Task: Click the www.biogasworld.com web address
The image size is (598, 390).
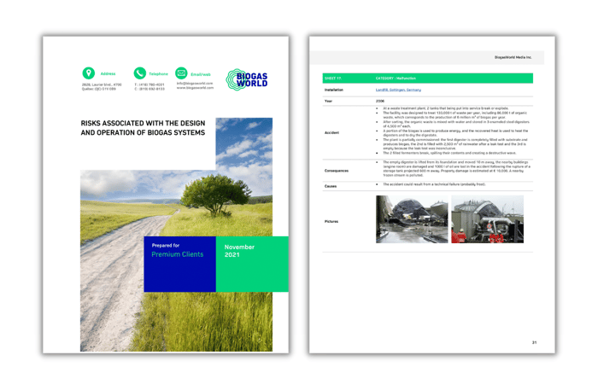Action: [195, 88]
